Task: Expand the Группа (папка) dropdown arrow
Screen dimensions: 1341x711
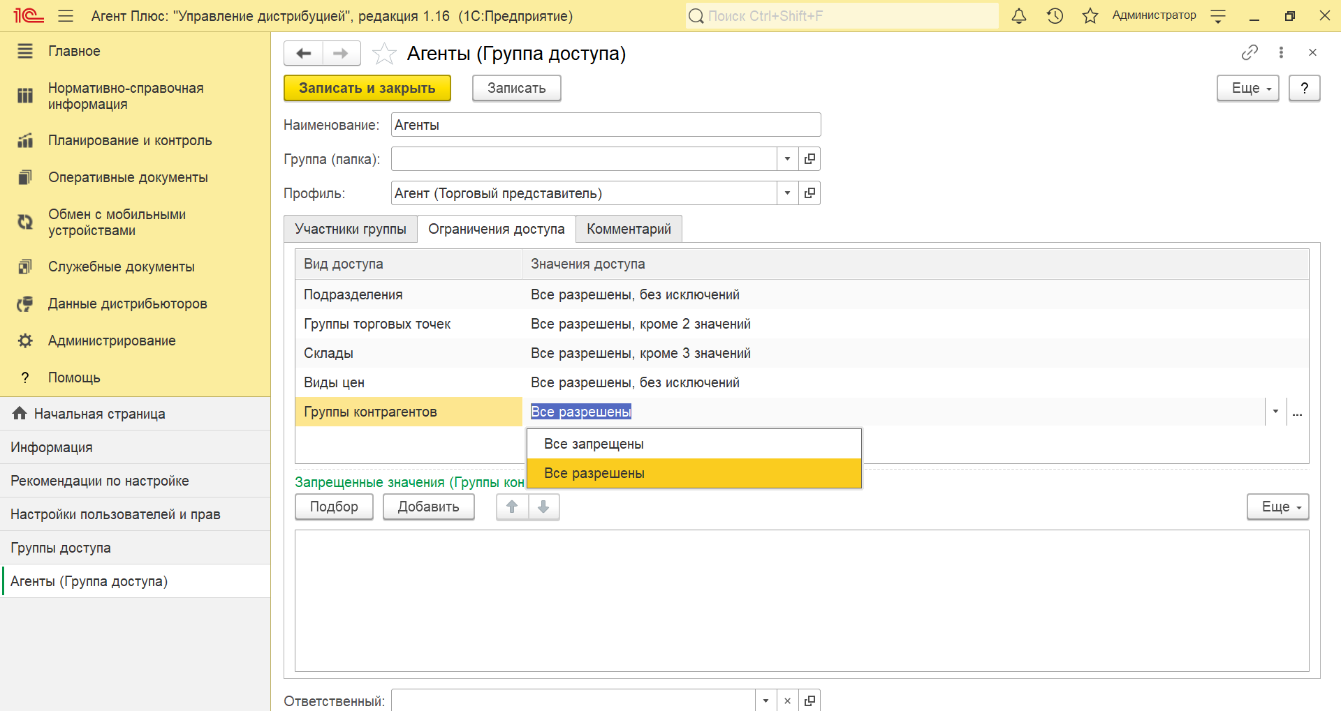Action: click(x=787, y=159)
